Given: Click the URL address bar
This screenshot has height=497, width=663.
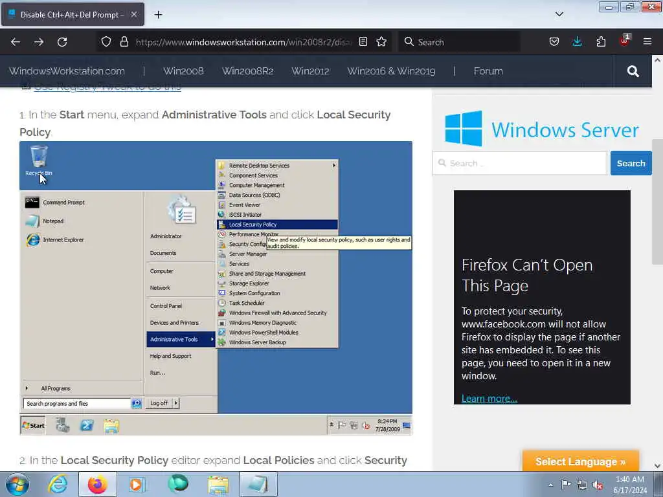Looking at the screenshot, I should 243,42.
